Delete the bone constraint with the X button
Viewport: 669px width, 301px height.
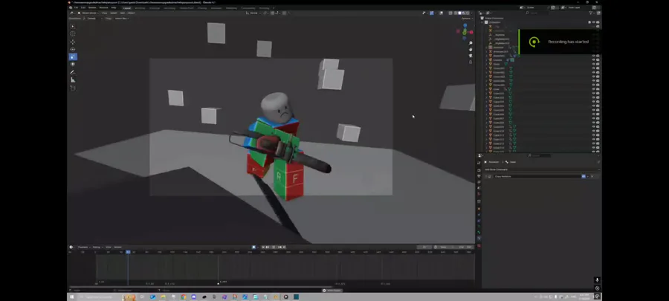[592, 176]
